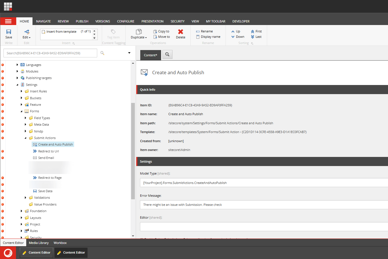The image size is (388, 259).
Task: Click the tree search magnifier icon
Action: coord(102,53)
